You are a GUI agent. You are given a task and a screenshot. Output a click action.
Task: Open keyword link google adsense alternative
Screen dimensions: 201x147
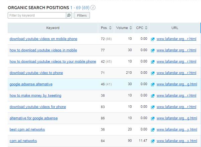[31, 84]
